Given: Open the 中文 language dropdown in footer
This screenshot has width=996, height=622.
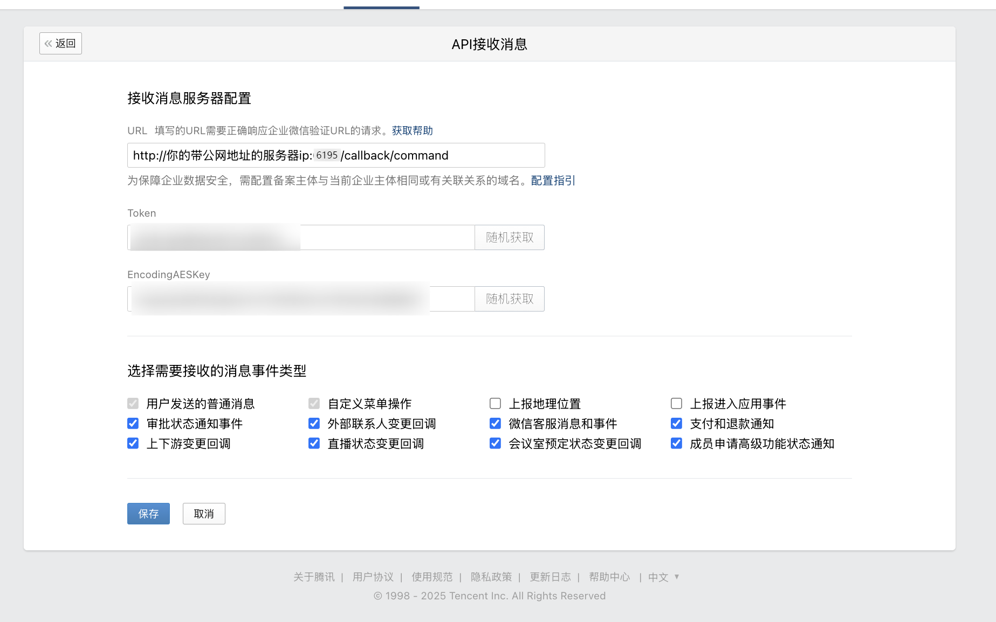Looking at the screenshot, I should click(x=663, y=577).
